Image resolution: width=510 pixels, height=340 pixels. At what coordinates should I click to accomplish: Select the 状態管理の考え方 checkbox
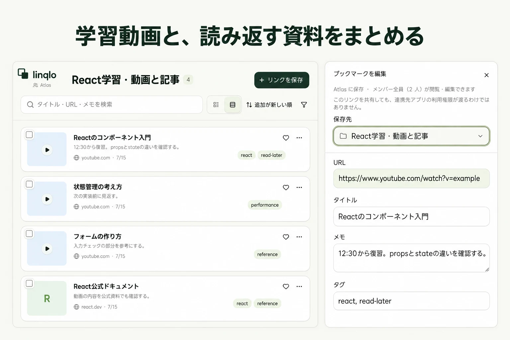click(30, 184)
